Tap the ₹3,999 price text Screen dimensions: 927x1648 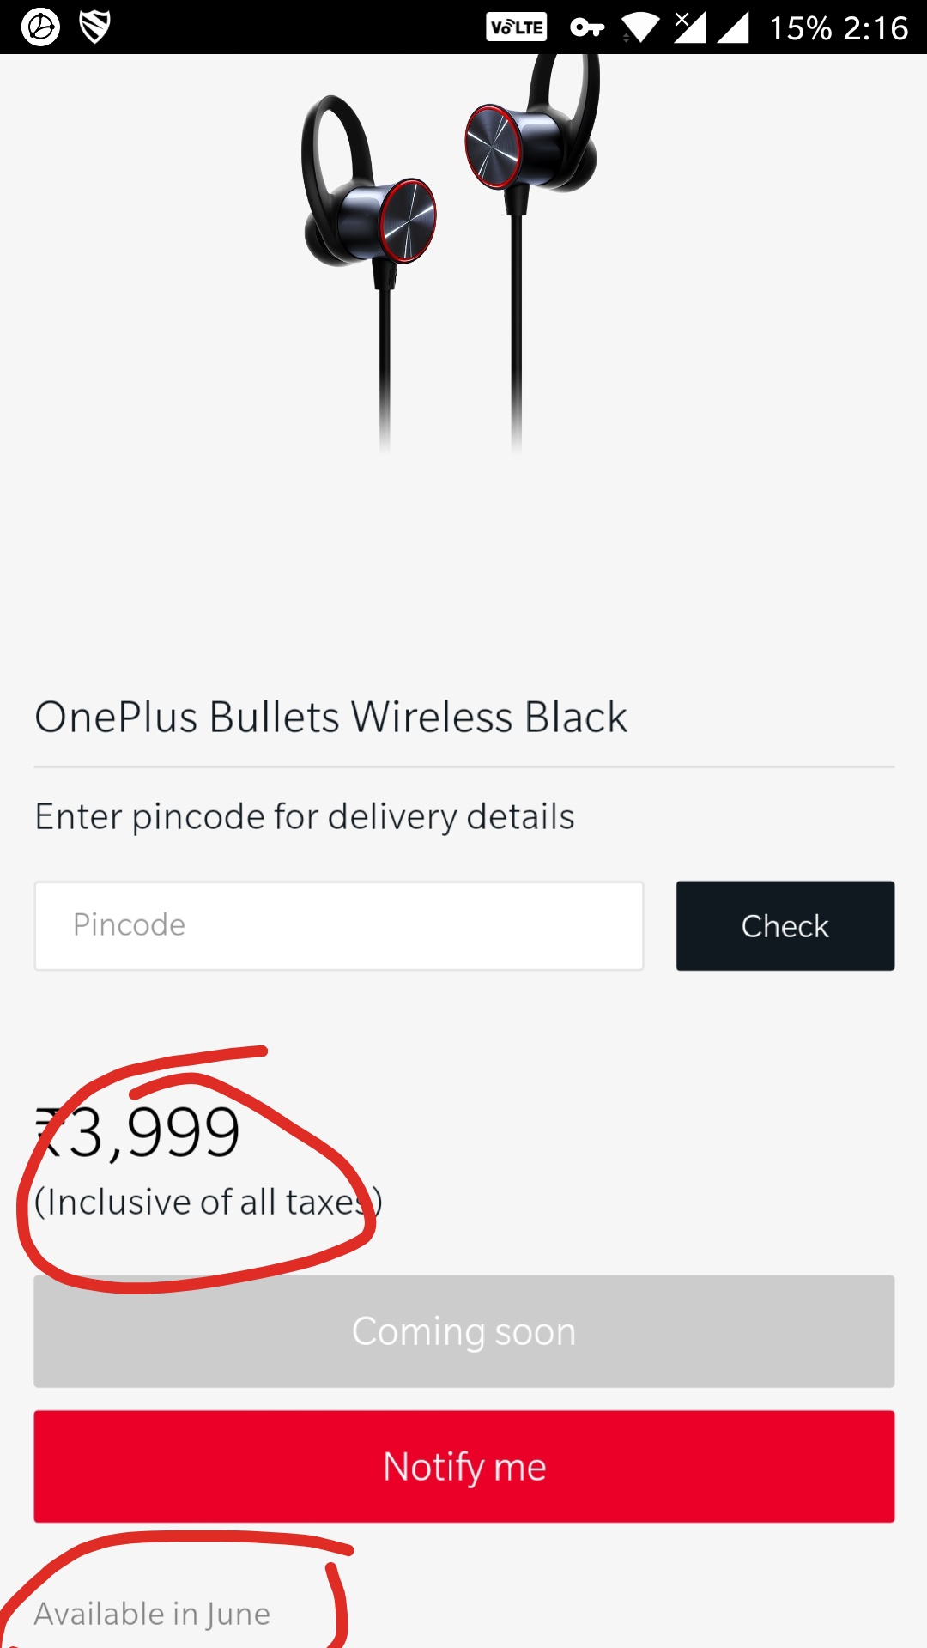(137, 1131)
